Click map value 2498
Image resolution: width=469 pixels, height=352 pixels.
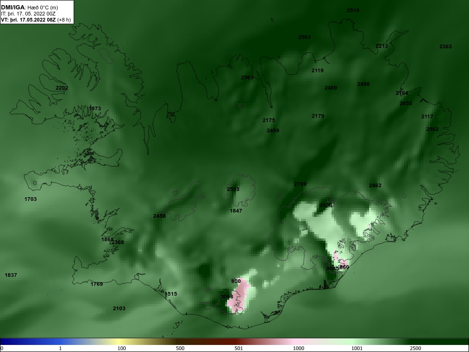pyautogui.click(x=363, y=84)
